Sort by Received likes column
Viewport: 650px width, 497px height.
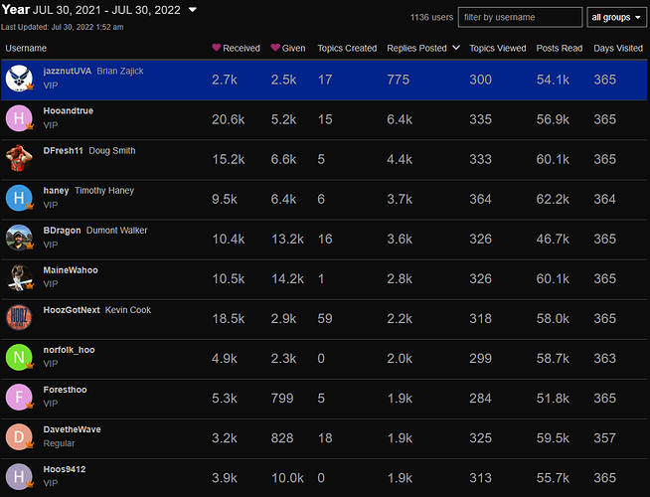236,48
